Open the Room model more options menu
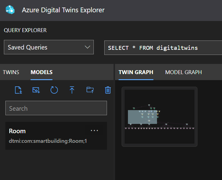The image size is (222, 180). coord(94,130)
